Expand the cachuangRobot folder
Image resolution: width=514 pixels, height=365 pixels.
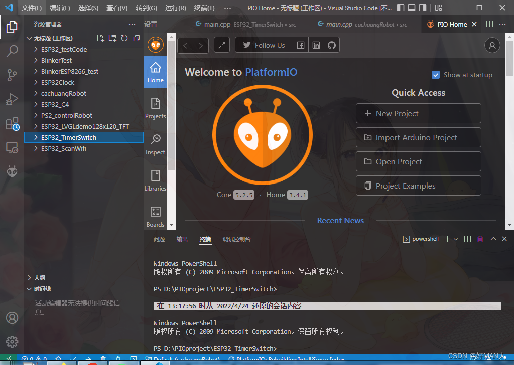(84, 94)
